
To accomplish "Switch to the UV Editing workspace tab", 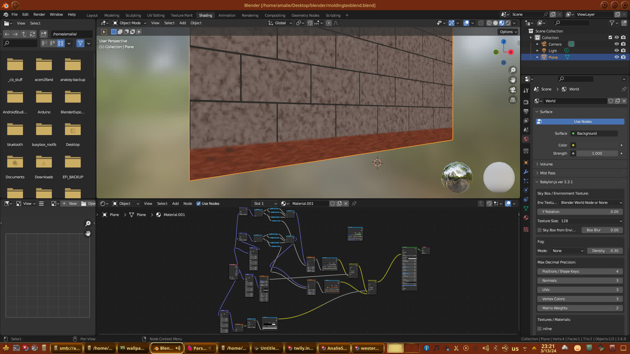I will point(156,15).
